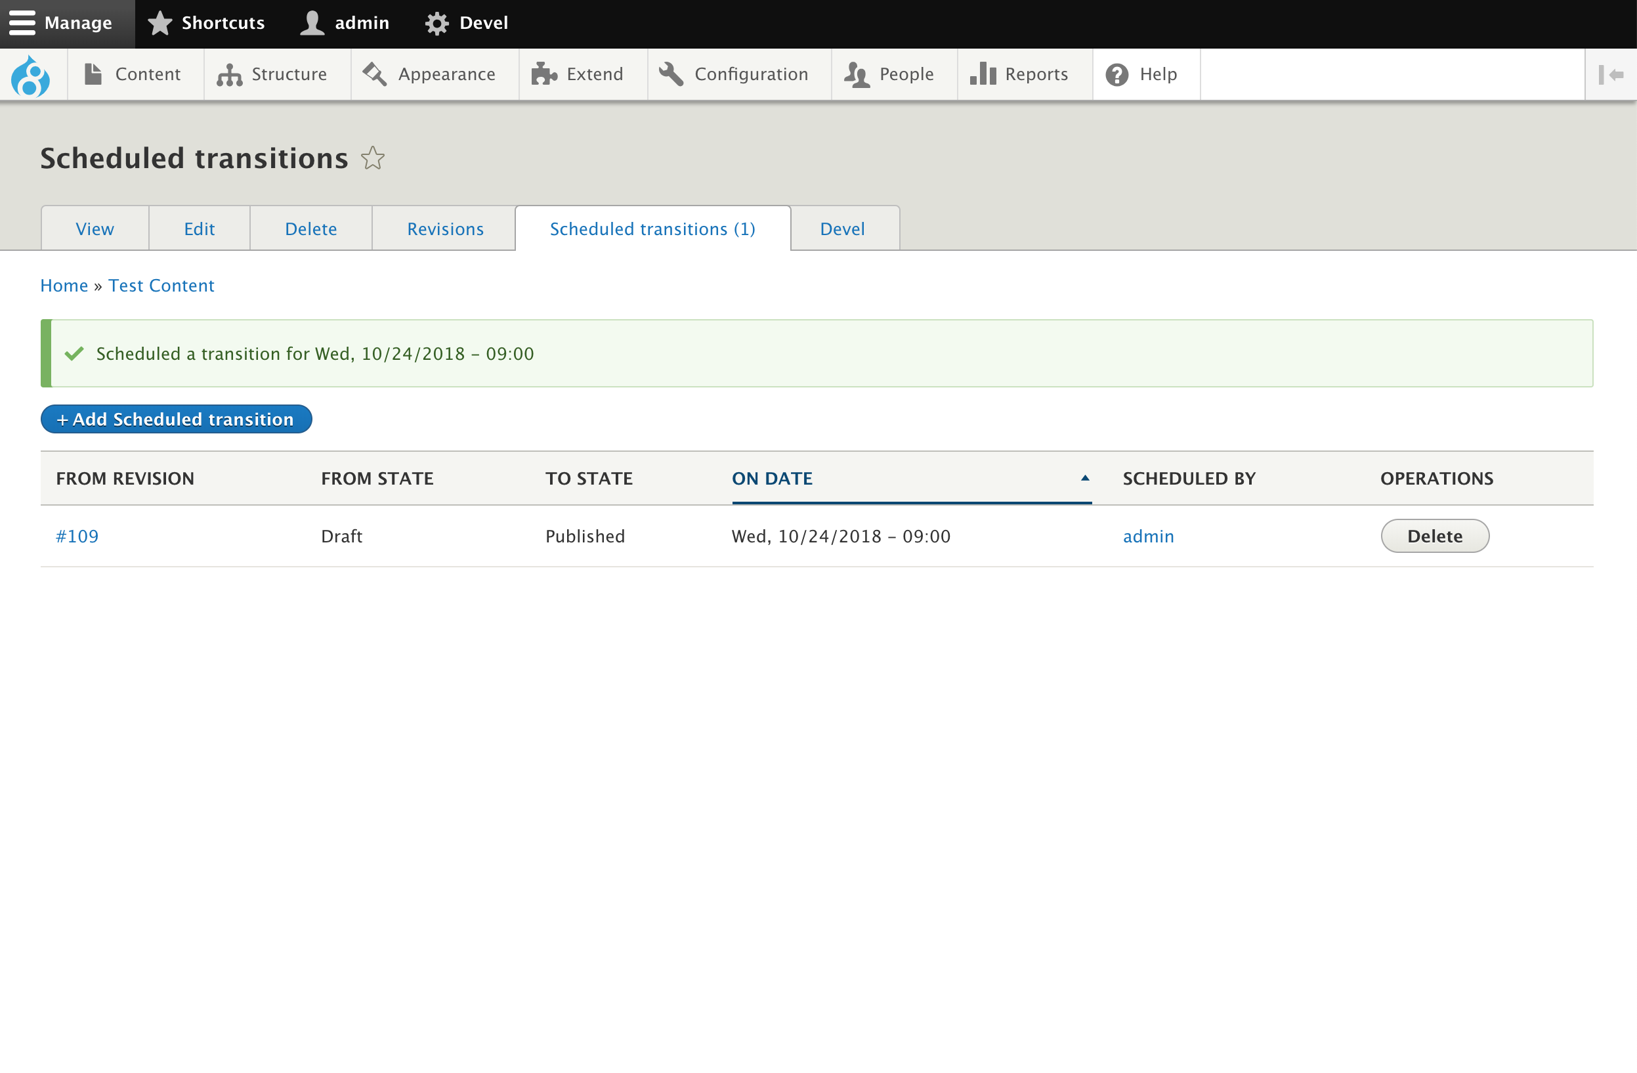
Task: Click the Appearance menu icon
Action: (375, 74)
